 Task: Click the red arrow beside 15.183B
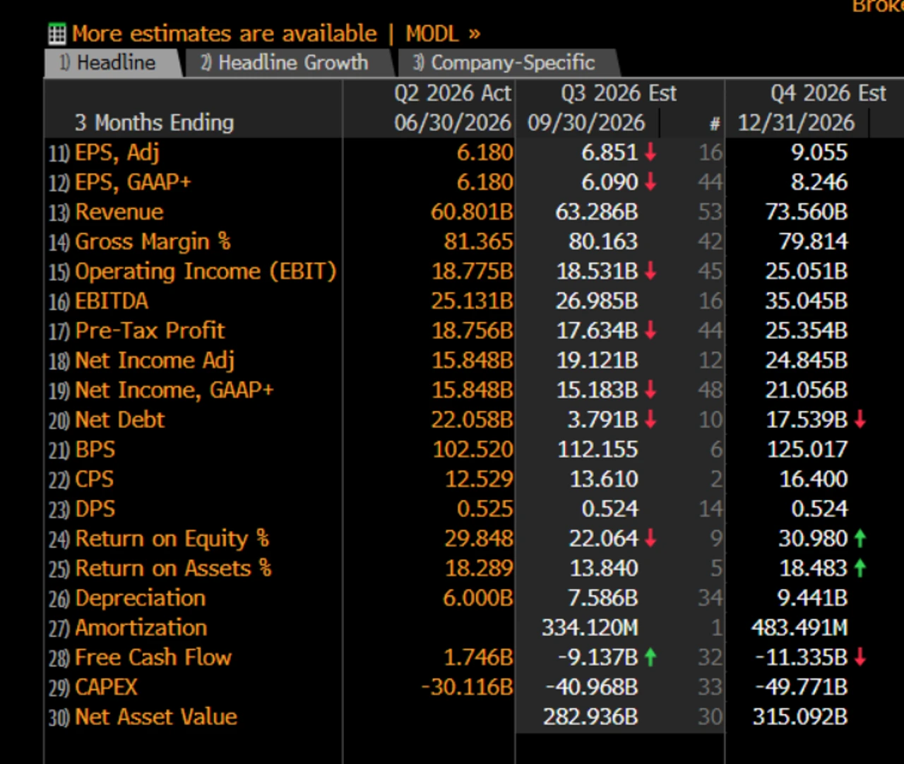pyautogui.click(x=650, y=389)
